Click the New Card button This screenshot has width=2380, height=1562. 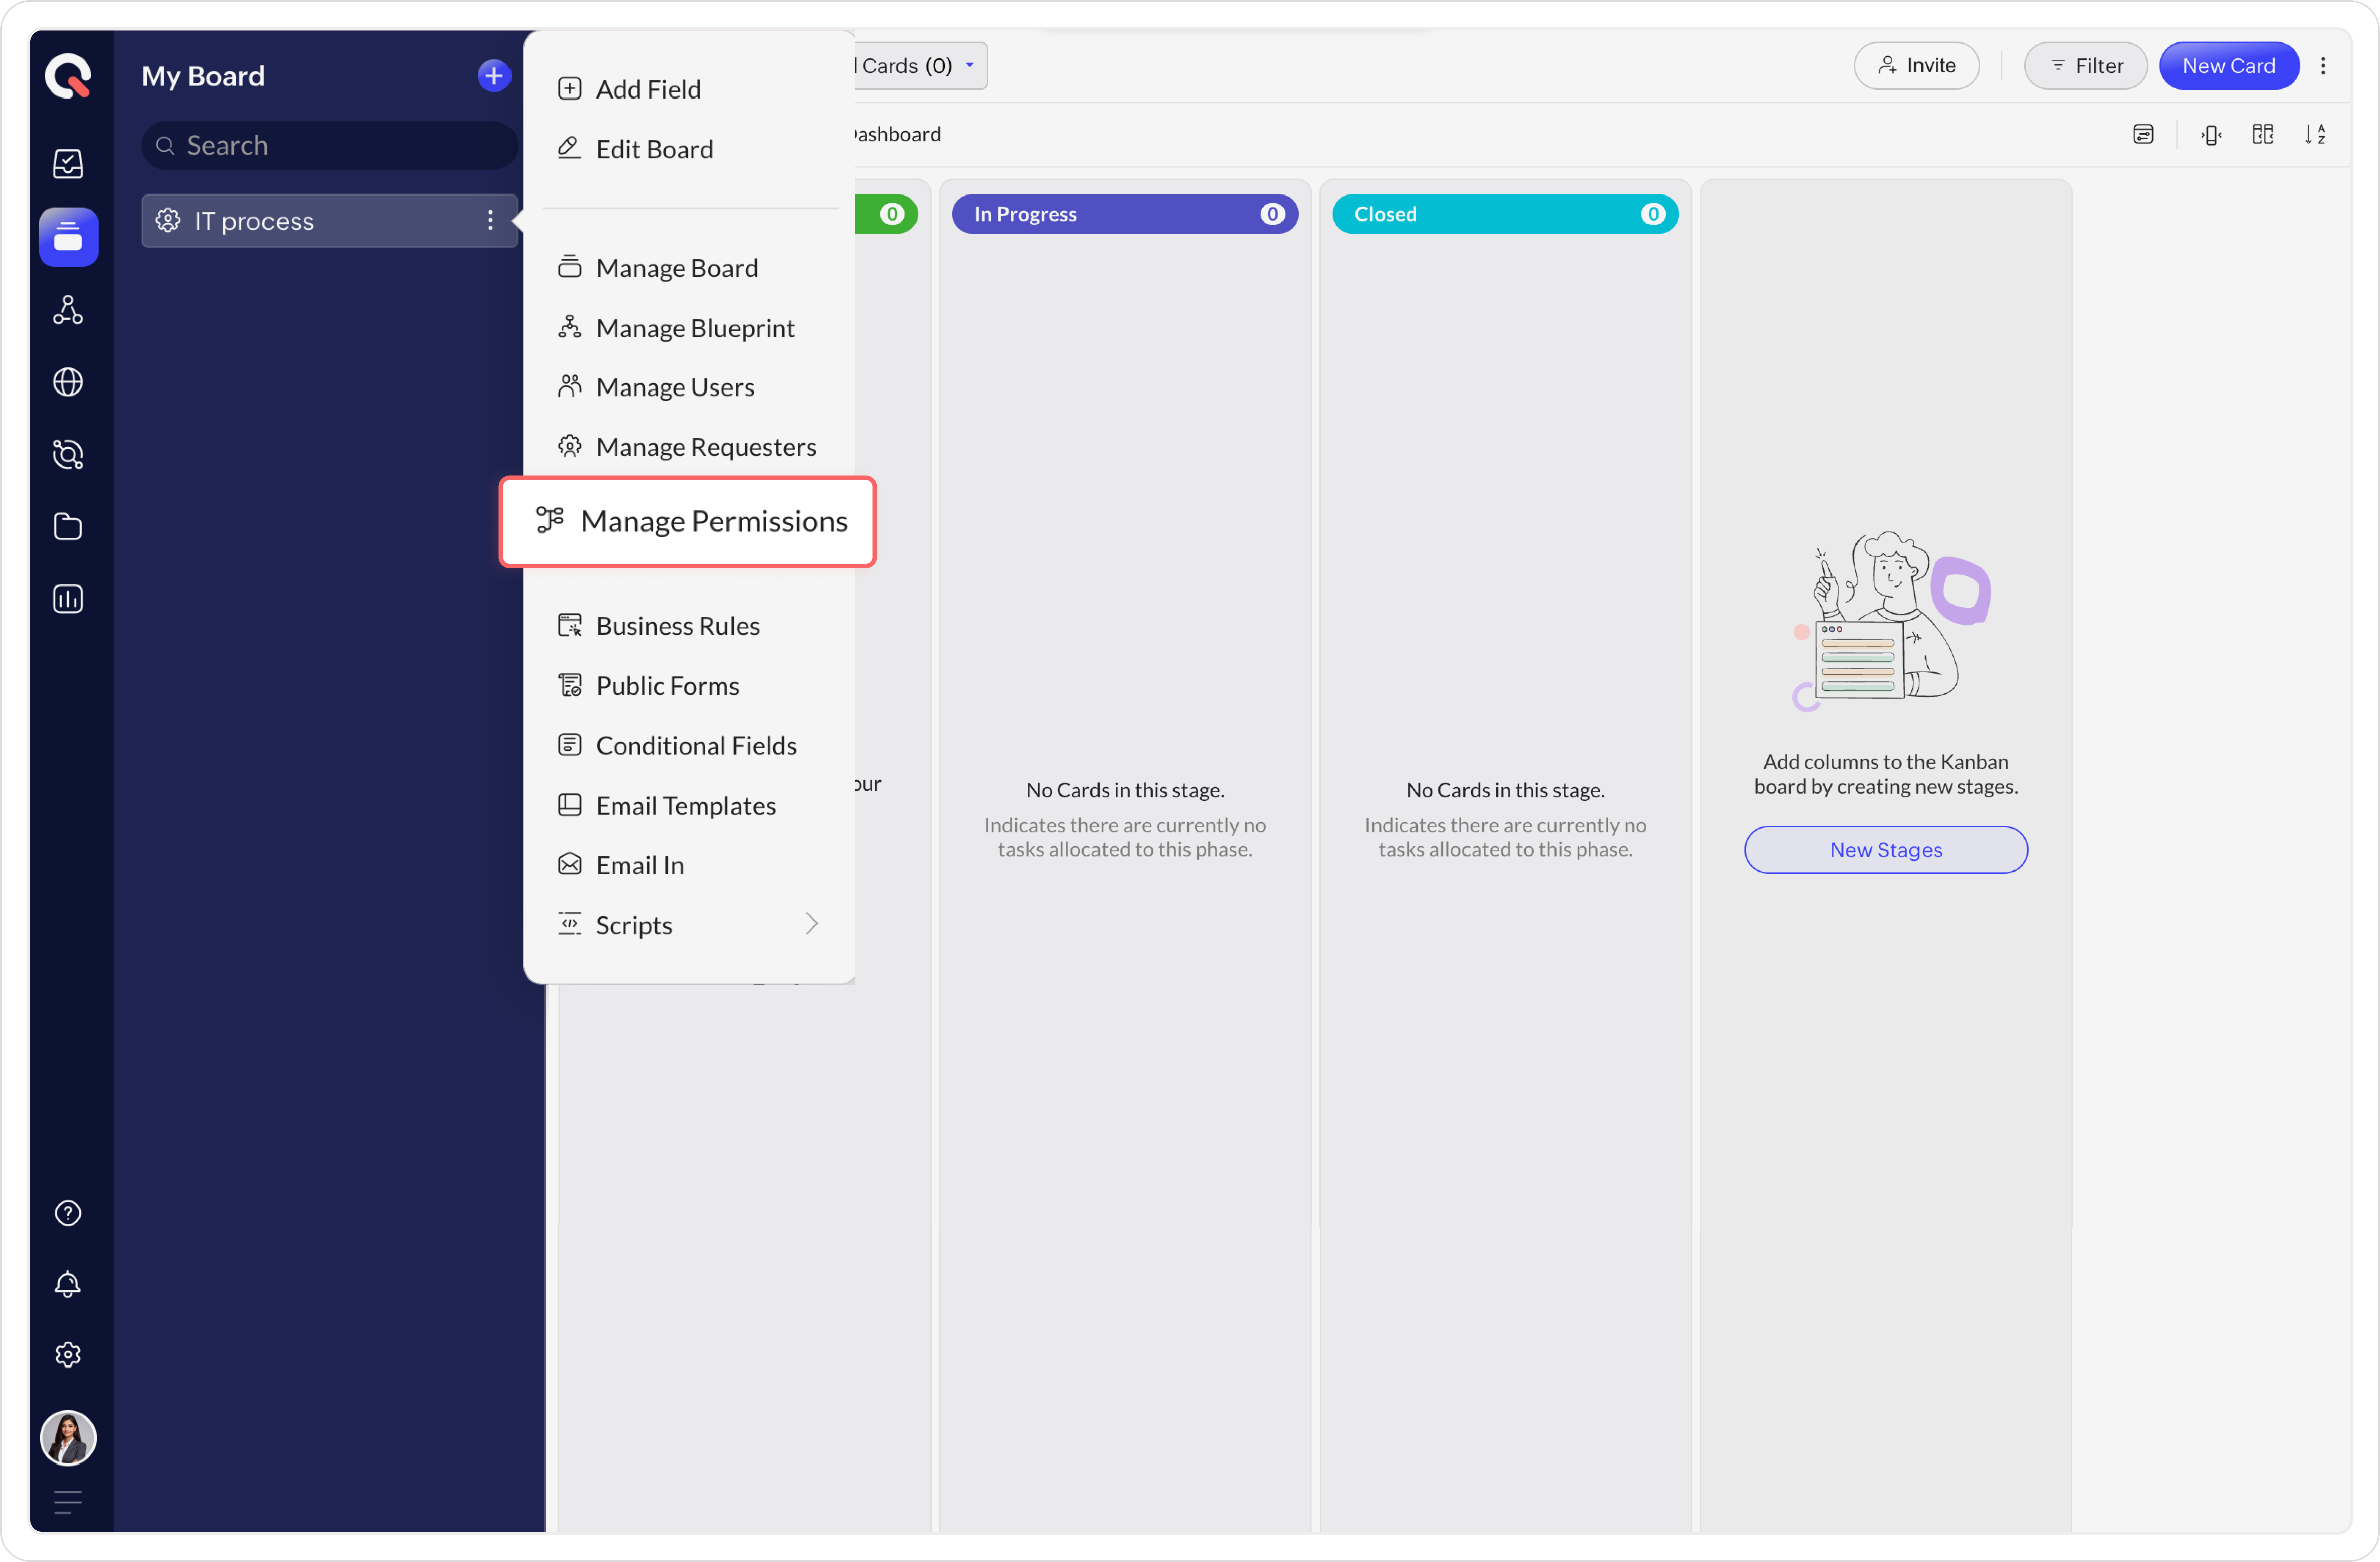2228,66
